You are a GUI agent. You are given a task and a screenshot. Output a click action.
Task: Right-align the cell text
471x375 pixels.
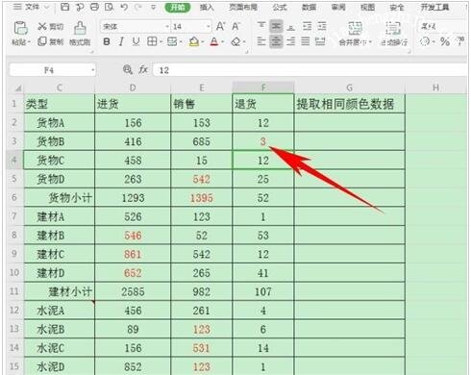coord(291,41)
